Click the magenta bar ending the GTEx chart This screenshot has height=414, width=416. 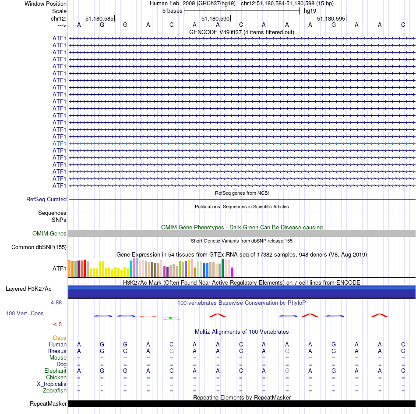tap(232, 272)
